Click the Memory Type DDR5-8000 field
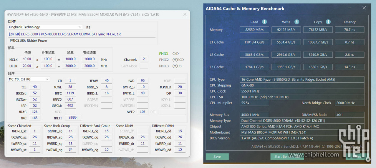The height and width of the screenshot is (168, 376). pyautogui.click(x=302, y=121)
